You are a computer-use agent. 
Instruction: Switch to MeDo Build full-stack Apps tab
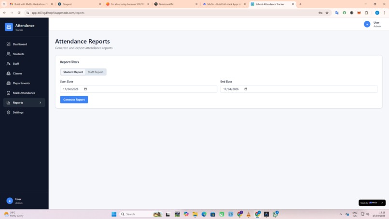pyautogui.click(x=224, y=4)
